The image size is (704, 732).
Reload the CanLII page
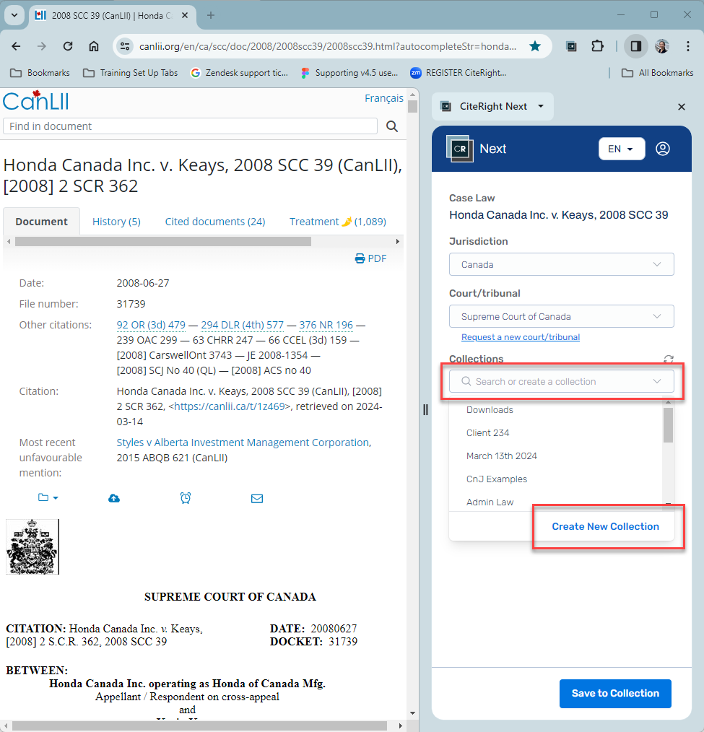[68, 46]
